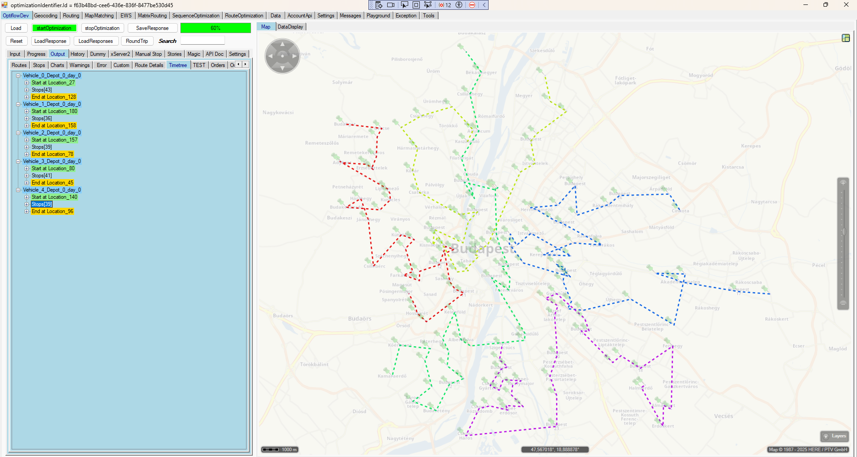Expand the End at Location_78 node
Screen dimensions: 857x457
26,154
